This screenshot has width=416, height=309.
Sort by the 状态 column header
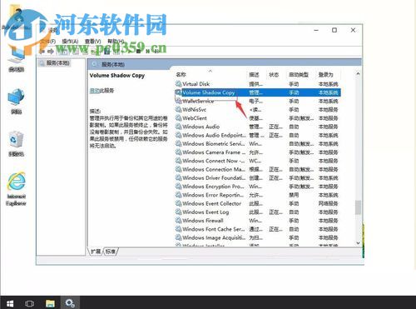274,75
